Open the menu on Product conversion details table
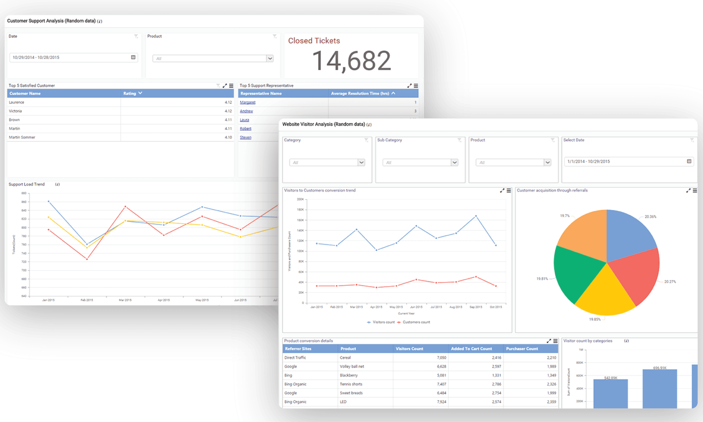The height and width of the screenshot is (422, 703). click(555, 341)
